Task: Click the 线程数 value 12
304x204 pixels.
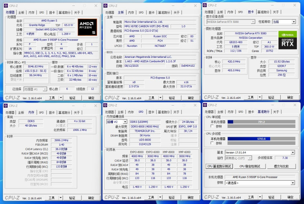Action: pos(92,89)
